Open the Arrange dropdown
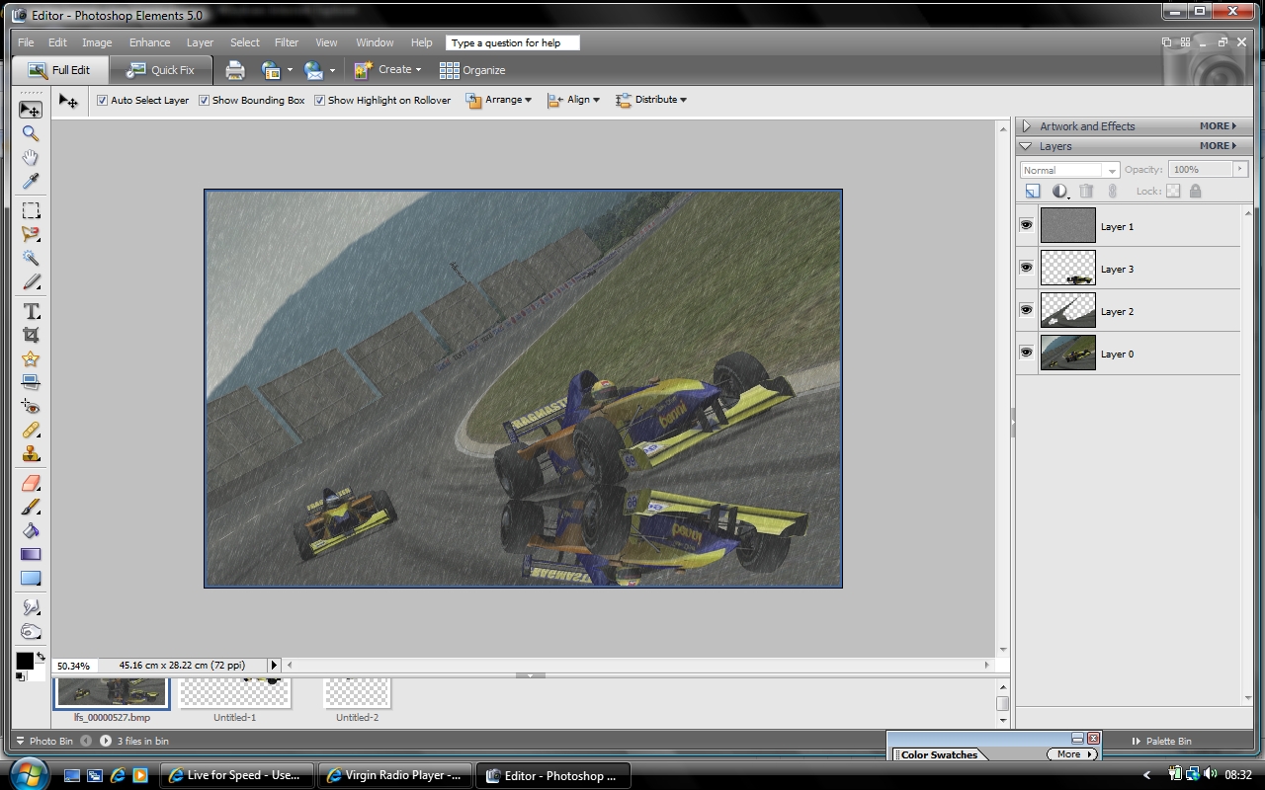1265x790 pixels. (499, 100)
